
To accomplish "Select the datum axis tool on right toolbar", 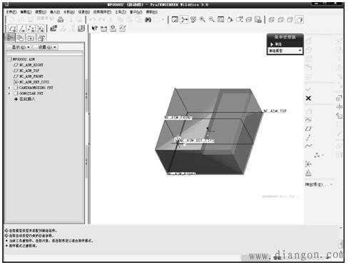I will (x=308, y=137).
